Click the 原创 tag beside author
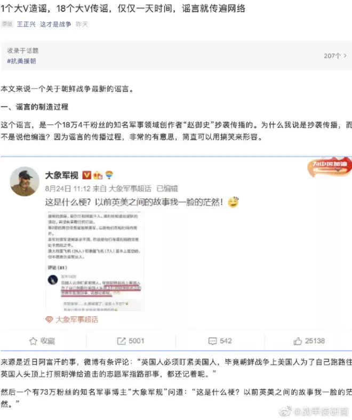The image size is (352, 420). click(x=7, y=24)
